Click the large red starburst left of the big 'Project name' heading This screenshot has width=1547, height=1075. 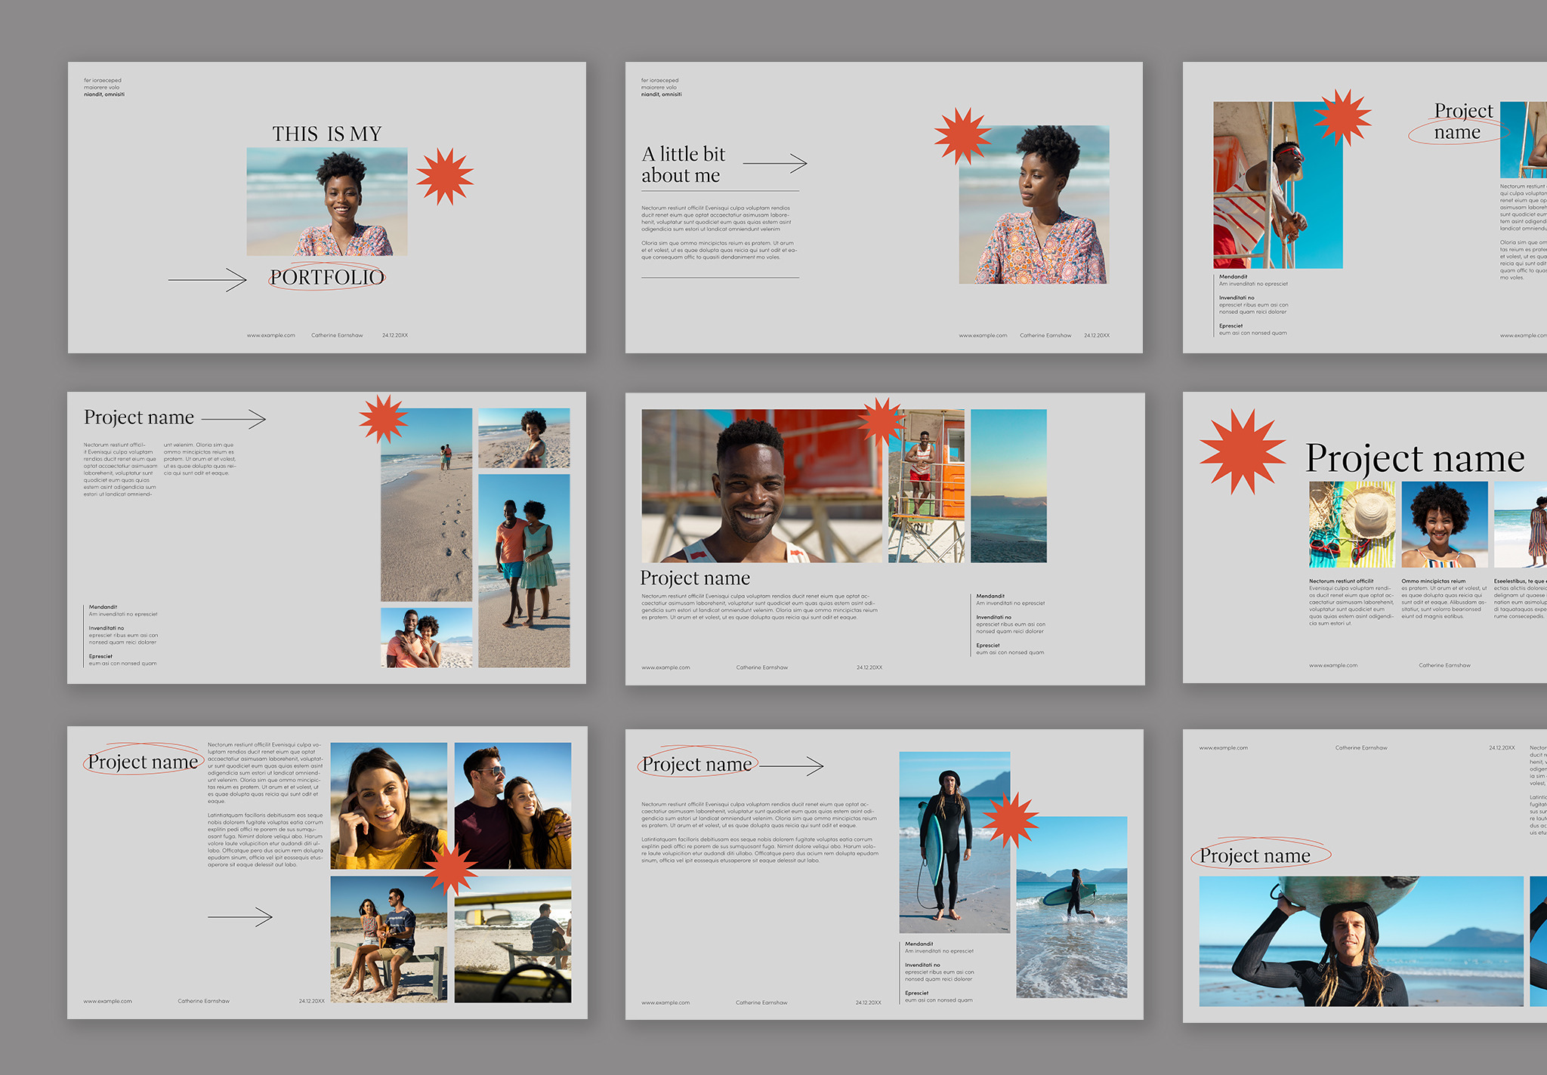coord(1243,451)
